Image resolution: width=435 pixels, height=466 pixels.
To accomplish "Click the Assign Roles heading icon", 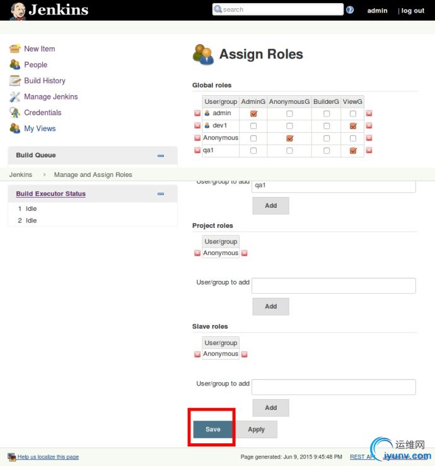I will (x=203, y=54).
